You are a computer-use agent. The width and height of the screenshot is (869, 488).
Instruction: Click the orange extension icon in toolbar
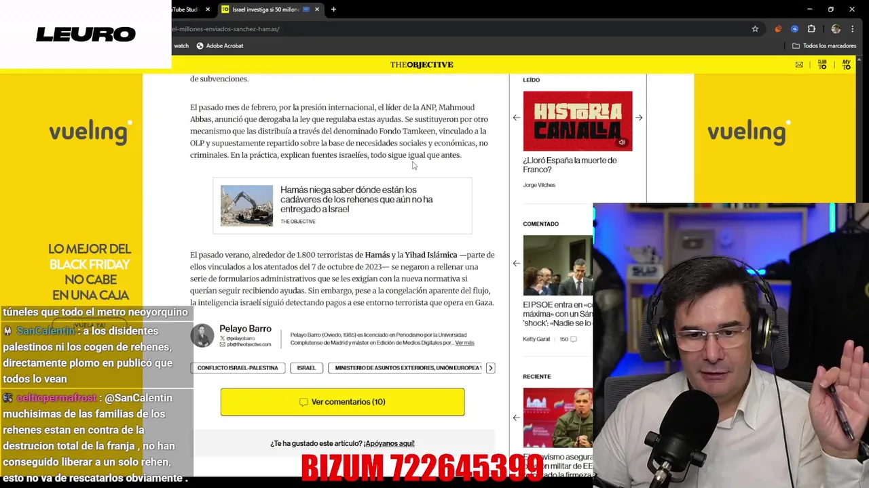coord(778,29)
